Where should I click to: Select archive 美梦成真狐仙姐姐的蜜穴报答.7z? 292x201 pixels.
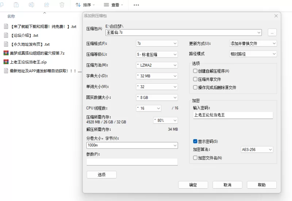click(x=34, y=53)
